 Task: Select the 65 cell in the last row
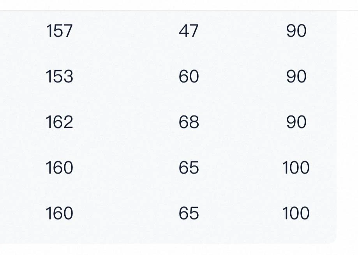(x=189, y=213)
